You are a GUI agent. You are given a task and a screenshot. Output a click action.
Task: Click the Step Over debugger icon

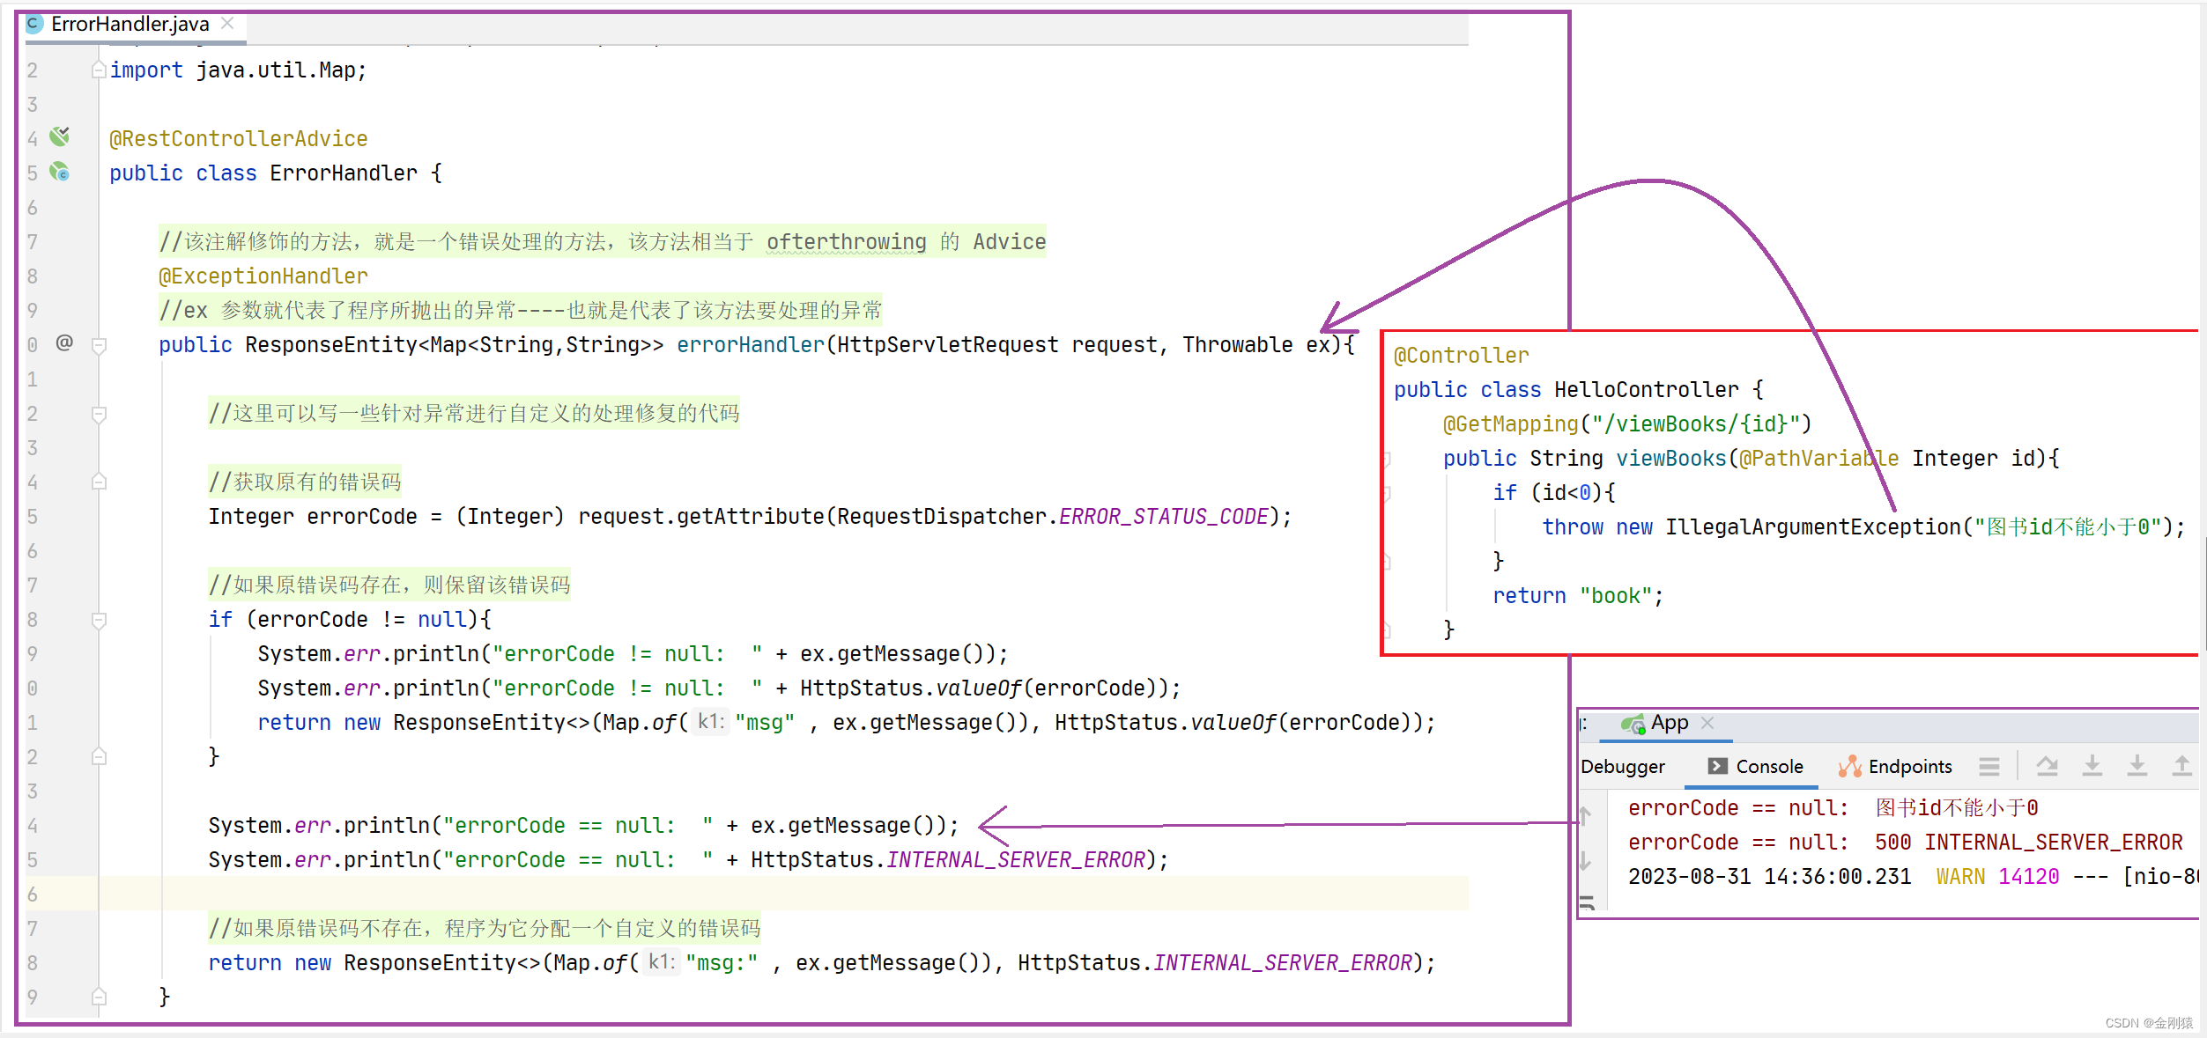tap(2047, 766)
